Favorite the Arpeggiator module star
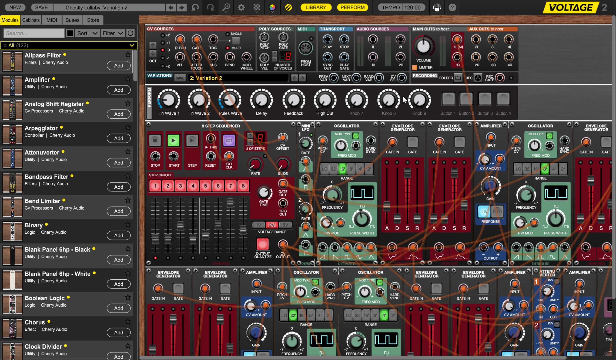616x360 pixels. [128, 128]
